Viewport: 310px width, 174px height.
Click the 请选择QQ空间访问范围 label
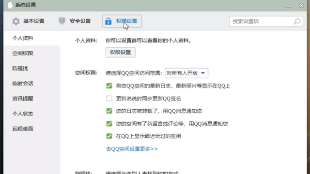pyautogui.click(x=134, y=73)
